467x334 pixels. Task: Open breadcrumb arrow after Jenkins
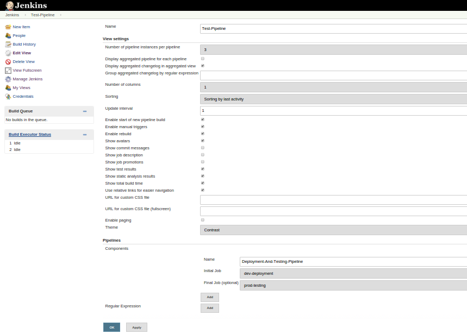(x=26, y=15)
